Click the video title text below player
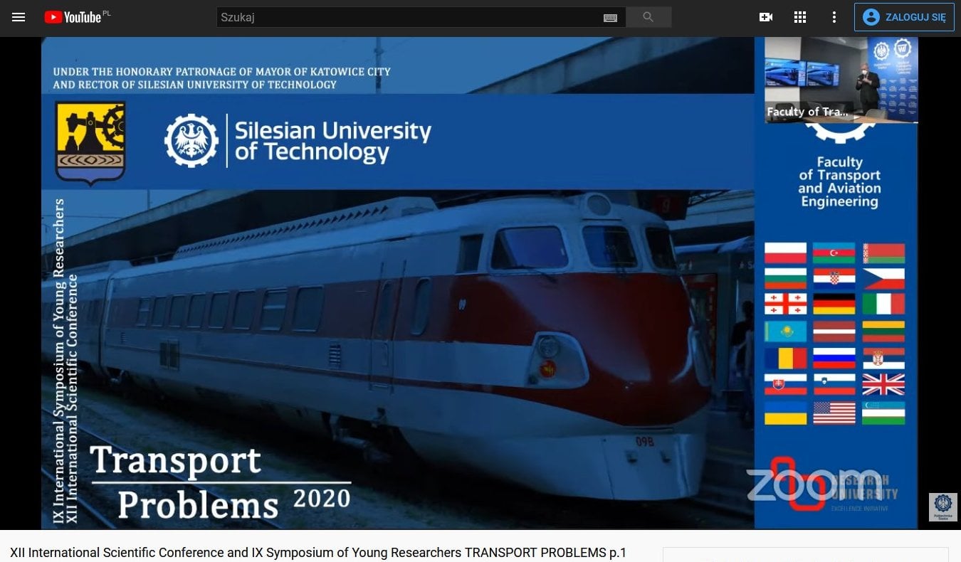Image resolution: width=961 pixels, height=562 pixels. (318, 553)
